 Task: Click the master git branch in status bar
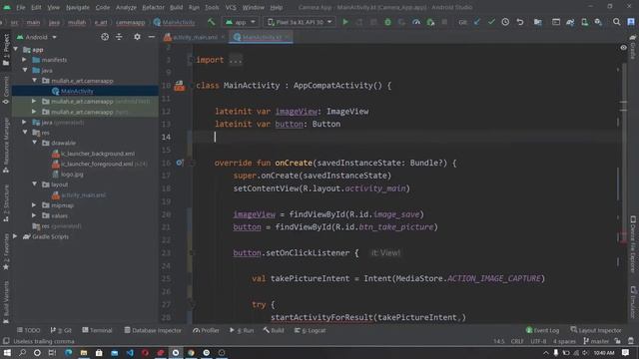pos(596,341)
